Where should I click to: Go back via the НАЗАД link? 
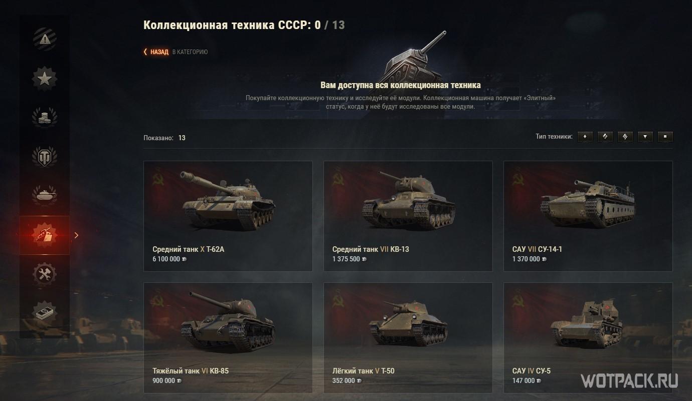tap(156, 52)
